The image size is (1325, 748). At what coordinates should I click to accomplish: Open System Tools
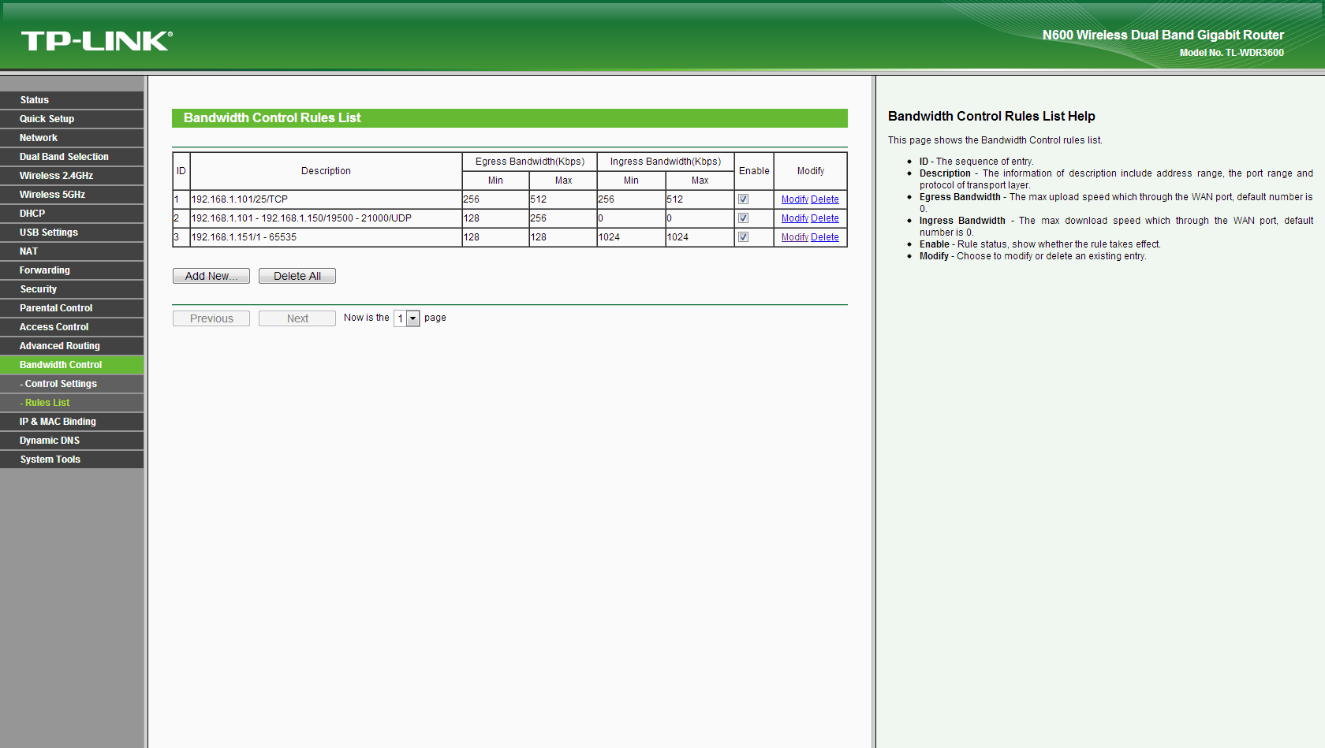coord(72,460)
